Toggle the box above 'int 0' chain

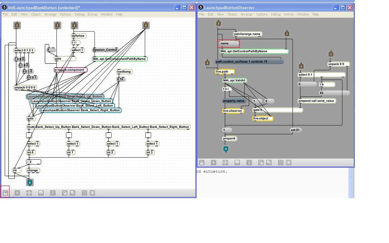click(29, 135)
